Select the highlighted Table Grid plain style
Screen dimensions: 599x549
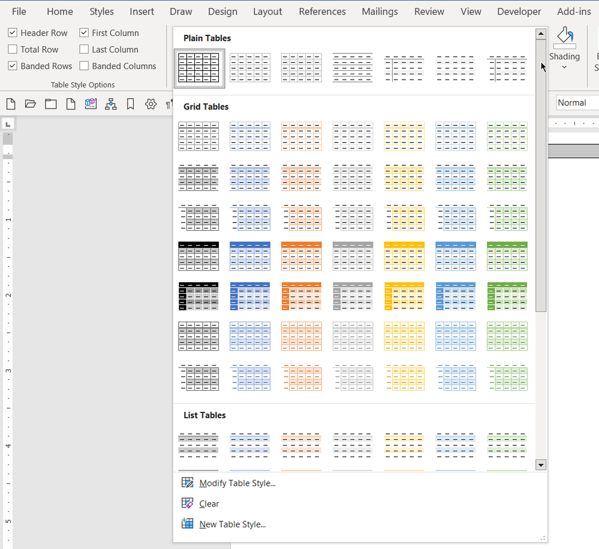pos(198,68)
